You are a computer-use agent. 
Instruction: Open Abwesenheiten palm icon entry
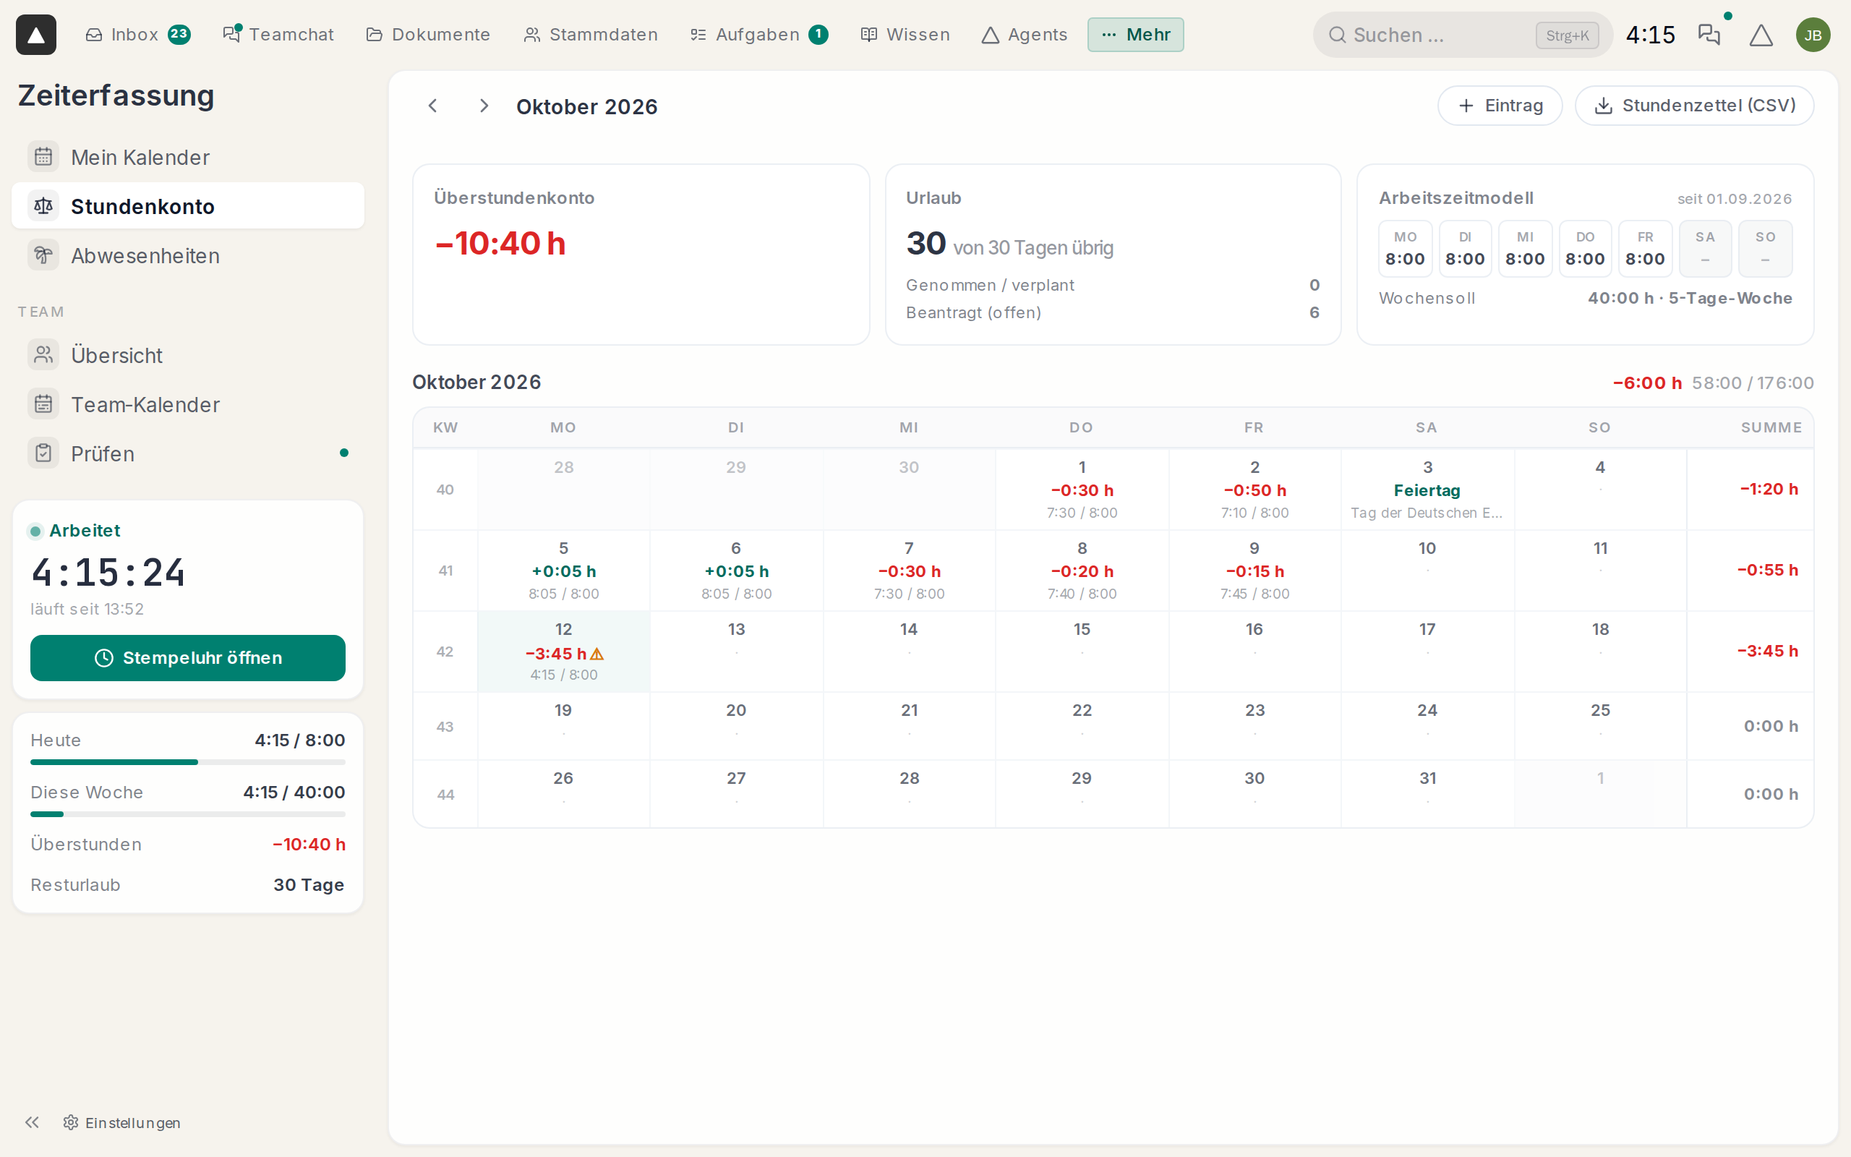[x=187, y=255]
